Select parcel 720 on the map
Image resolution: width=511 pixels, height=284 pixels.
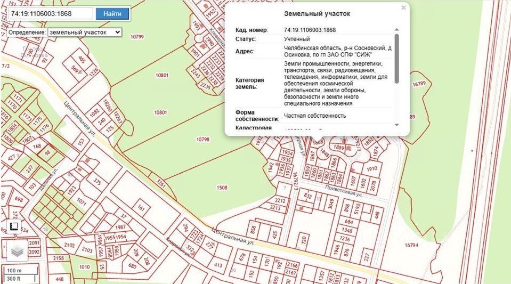304,241
